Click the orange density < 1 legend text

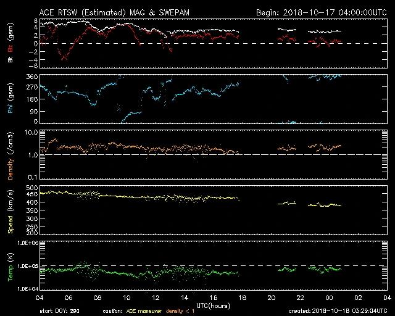(x=186, y=311)
